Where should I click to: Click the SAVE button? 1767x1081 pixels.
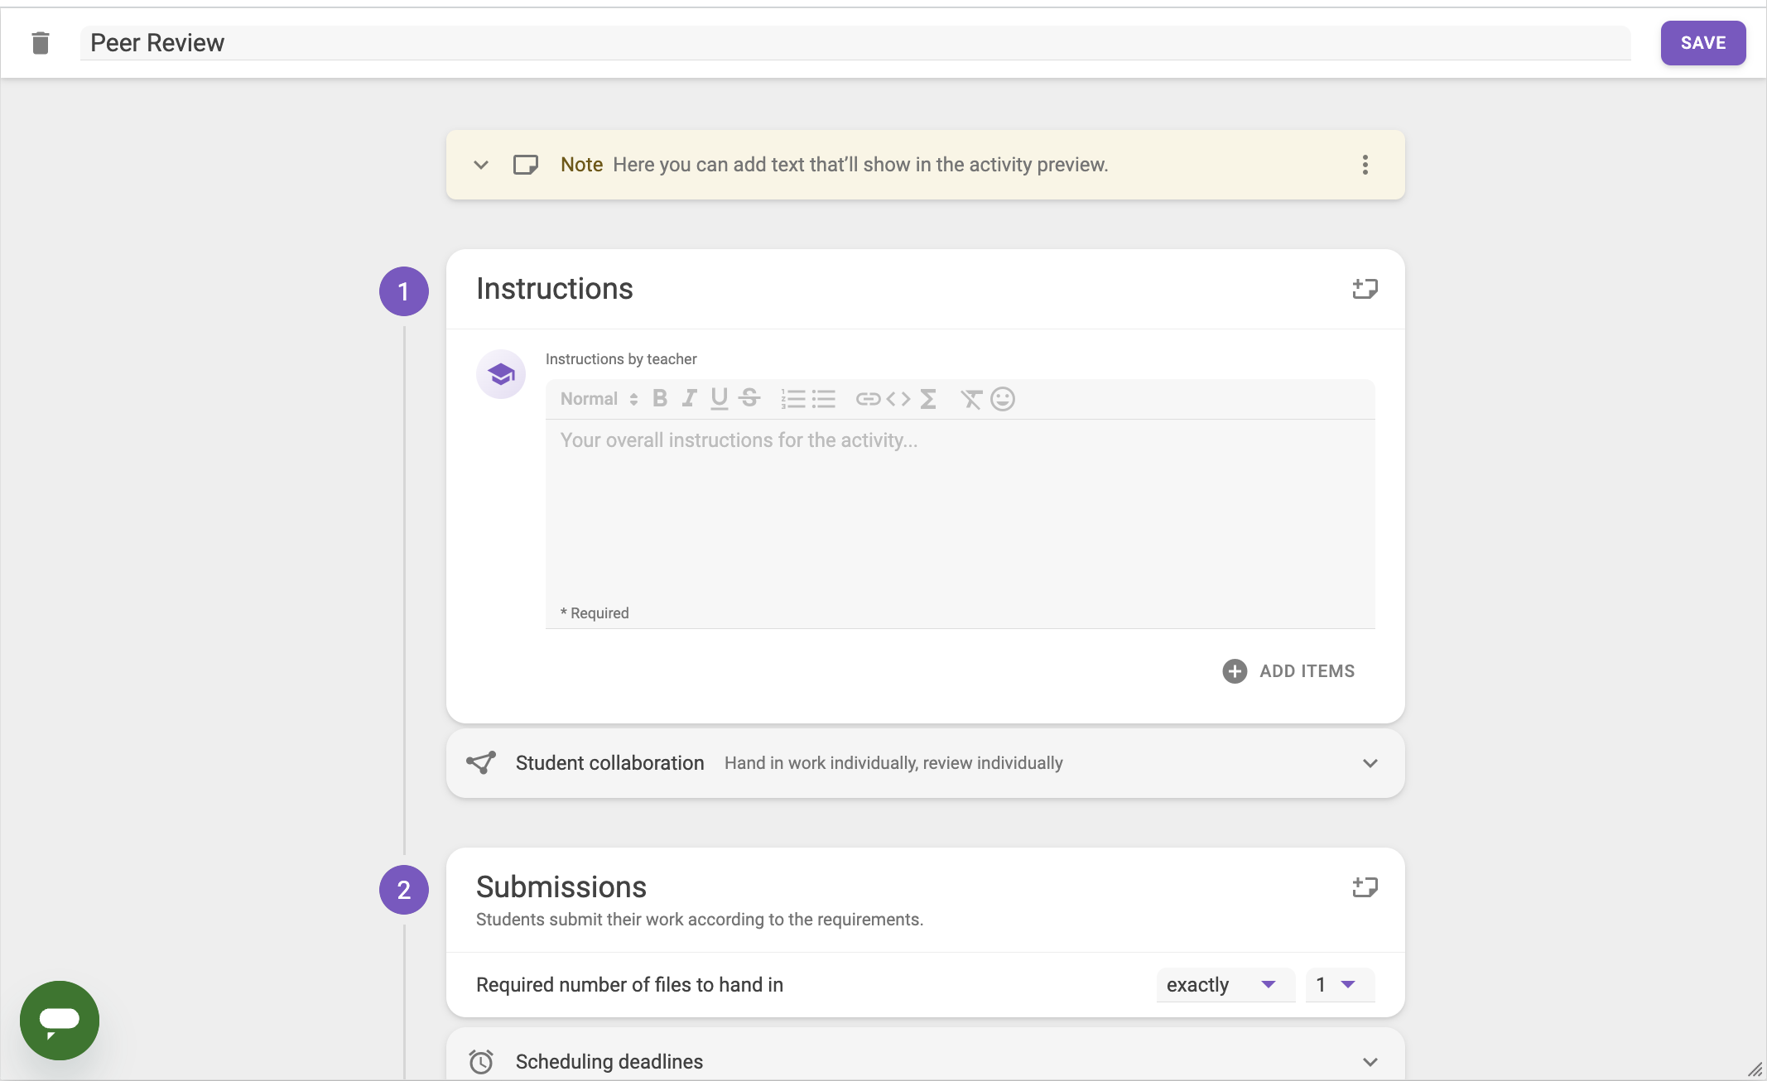click(x=1702, y=43)
